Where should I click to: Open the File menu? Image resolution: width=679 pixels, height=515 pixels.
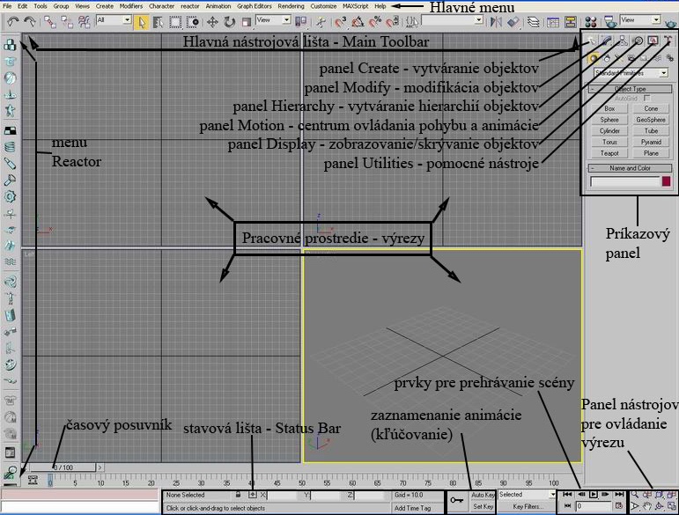pyautogui.click(x=7, y=6)
